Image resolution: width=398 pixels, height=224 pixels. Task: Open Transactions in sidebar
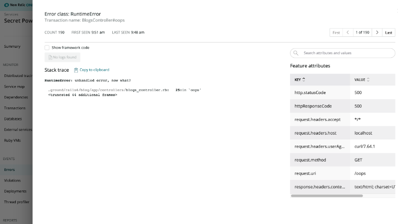coord(15,108)
